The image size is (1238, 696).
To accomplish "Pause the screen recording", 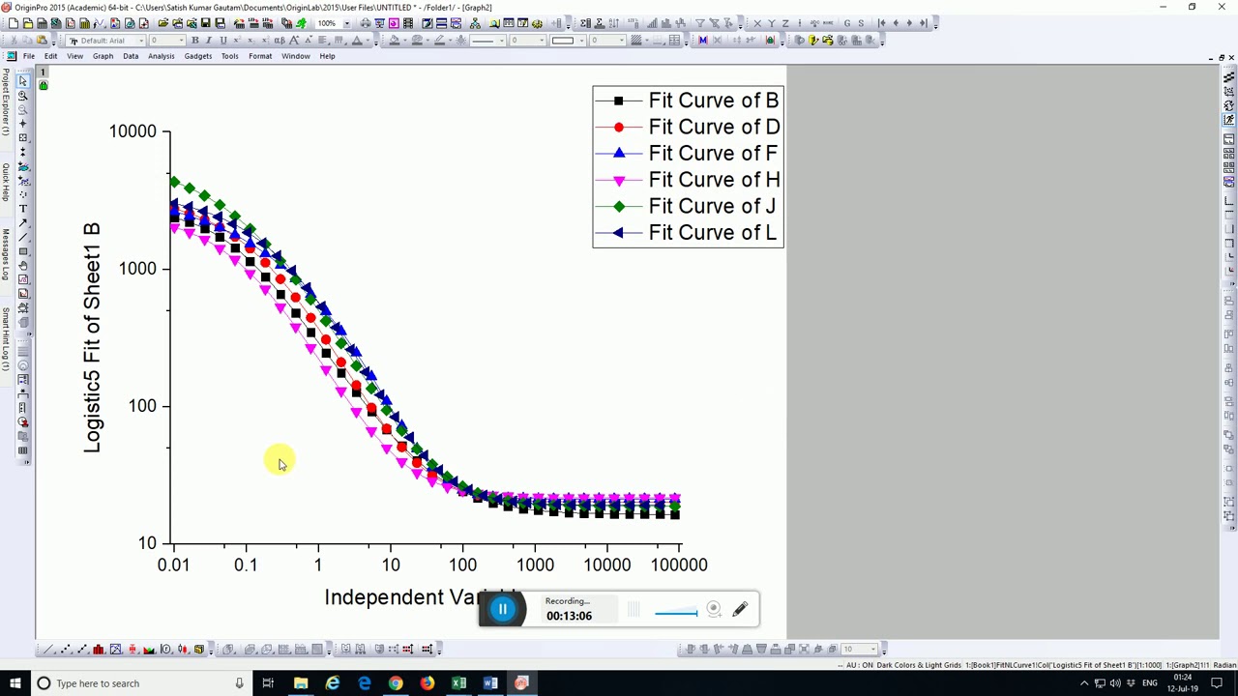I will coord(502,609).
